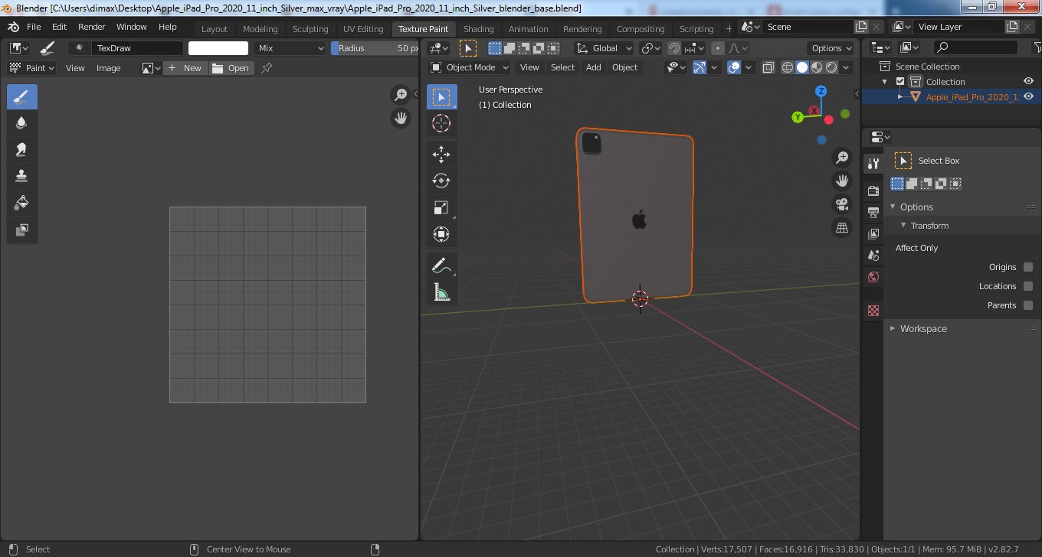Open the Paint mode dropdown in image editor
The height and width of the screenshot is (557, 1042).
pyautogui.click(x=31, y=68)
